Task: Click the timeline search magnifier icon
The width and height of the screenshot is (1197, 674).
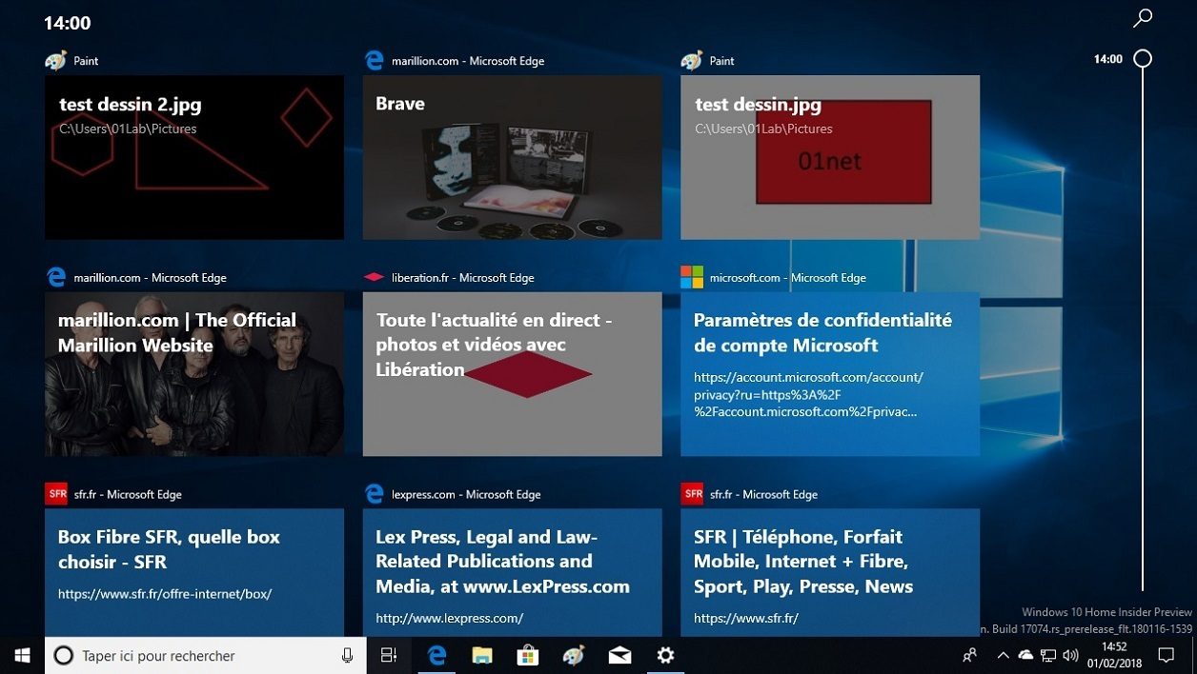Action: pos(1143,18)
